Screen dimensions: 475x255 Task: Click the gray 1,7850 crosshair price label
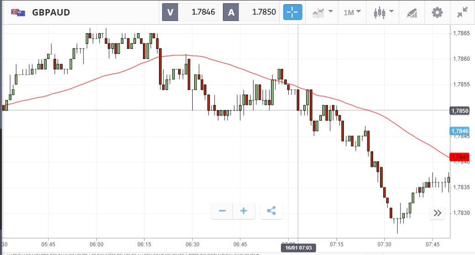click(459, 110)
